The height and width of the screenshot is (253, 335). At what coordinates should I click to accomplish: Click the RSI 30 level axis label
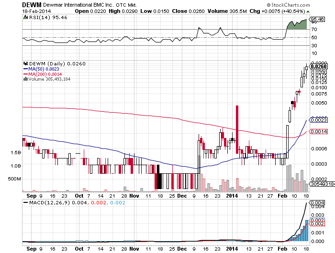coord(314,45)
